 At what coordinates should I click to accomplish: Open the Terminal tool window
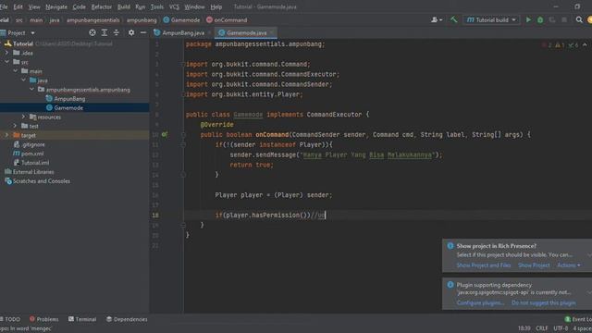click(x=82, y=319)
